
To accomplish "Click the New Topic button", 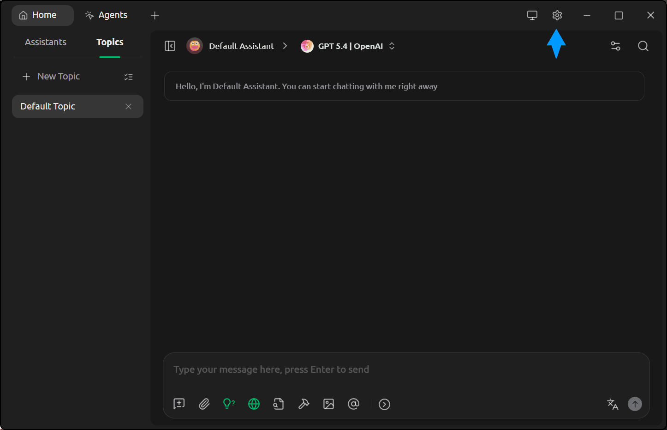I will point(51,77).
